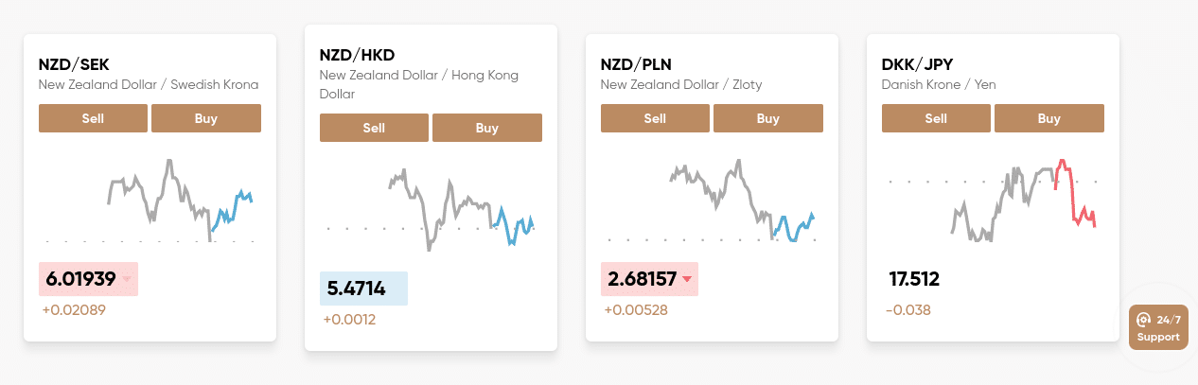Open the NZD/HKD instrument title
The width and height of the screenshot is (1198, 385).
tap(357, 56)
